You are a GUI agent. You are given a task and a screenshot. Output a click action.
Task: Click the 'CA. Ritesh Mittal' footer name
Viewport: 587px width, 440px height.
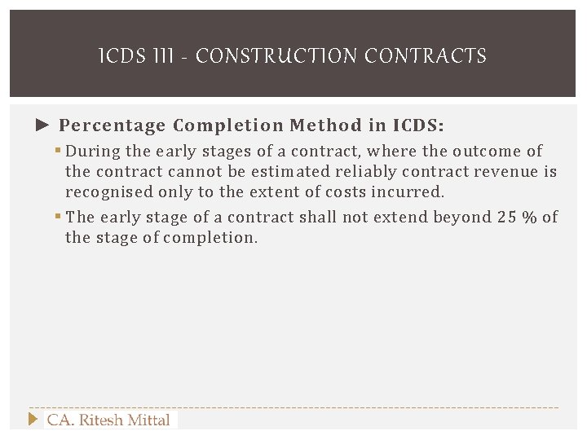coord(108,420)
